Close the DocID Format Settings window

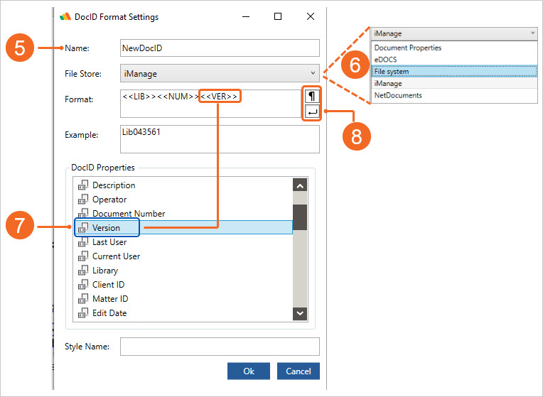[x=311, y=16]
